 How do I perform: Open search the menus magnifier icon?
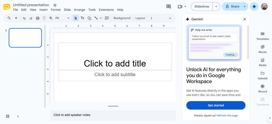[x=9, y=18]
